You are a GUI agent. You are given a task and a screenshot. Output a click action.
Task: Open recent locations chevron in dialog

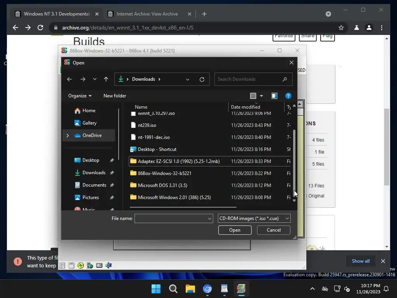[x=95, y=79]
